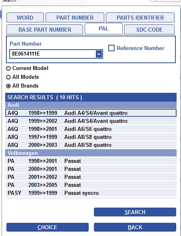The height and width of the screenshot is (236, 181).
Task: Select the PAL tab
Action: click(x=103, y=28)
